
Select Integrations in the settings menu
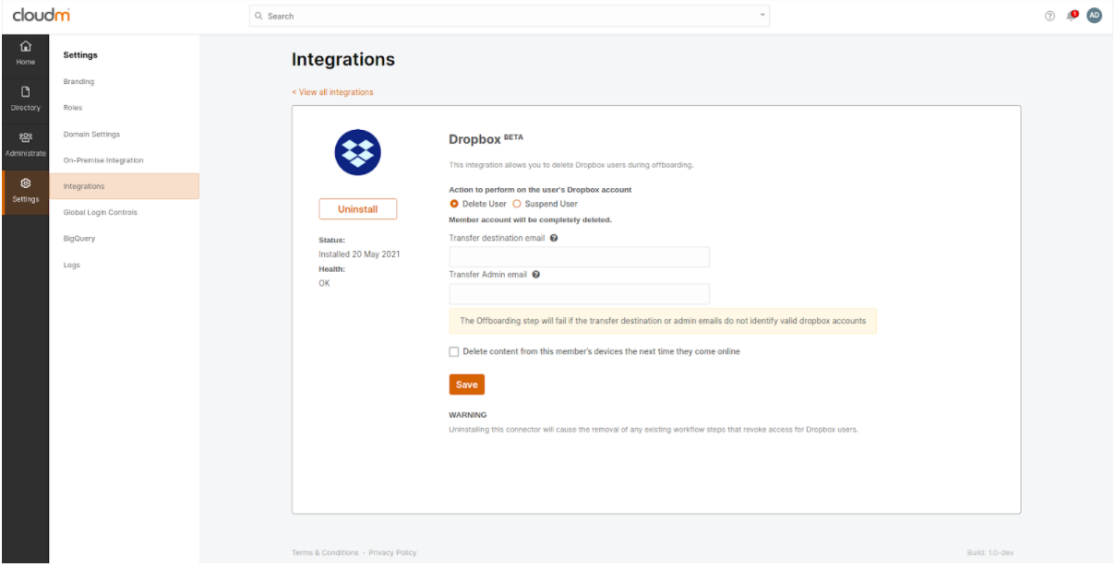click(125, 186)
